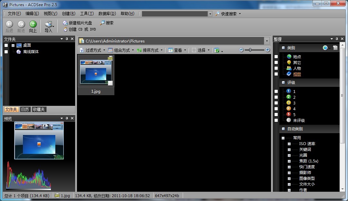Open the Filter By (过滤方式) dropdown
The height and width of the screenshot is (201, 348).
click(x=92, y=50)
